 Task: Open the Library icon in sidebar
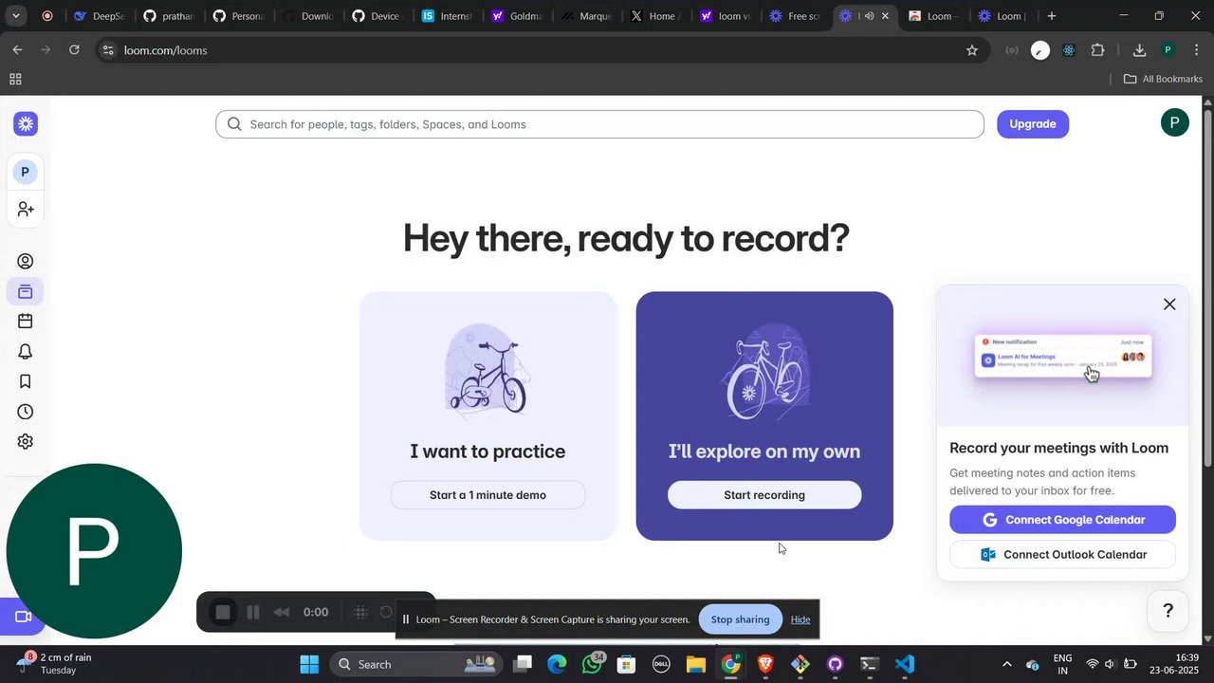(26, 291)
